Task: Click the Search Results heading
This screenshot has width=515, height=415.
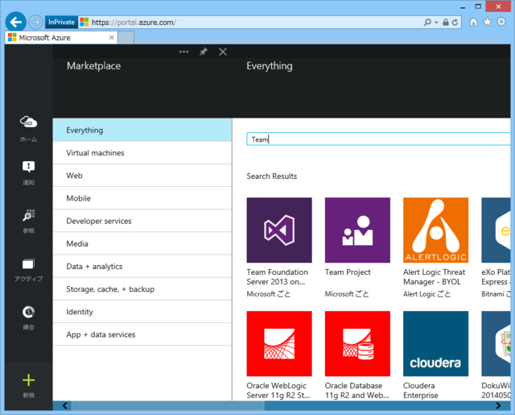Action: (x=272, y=176)
